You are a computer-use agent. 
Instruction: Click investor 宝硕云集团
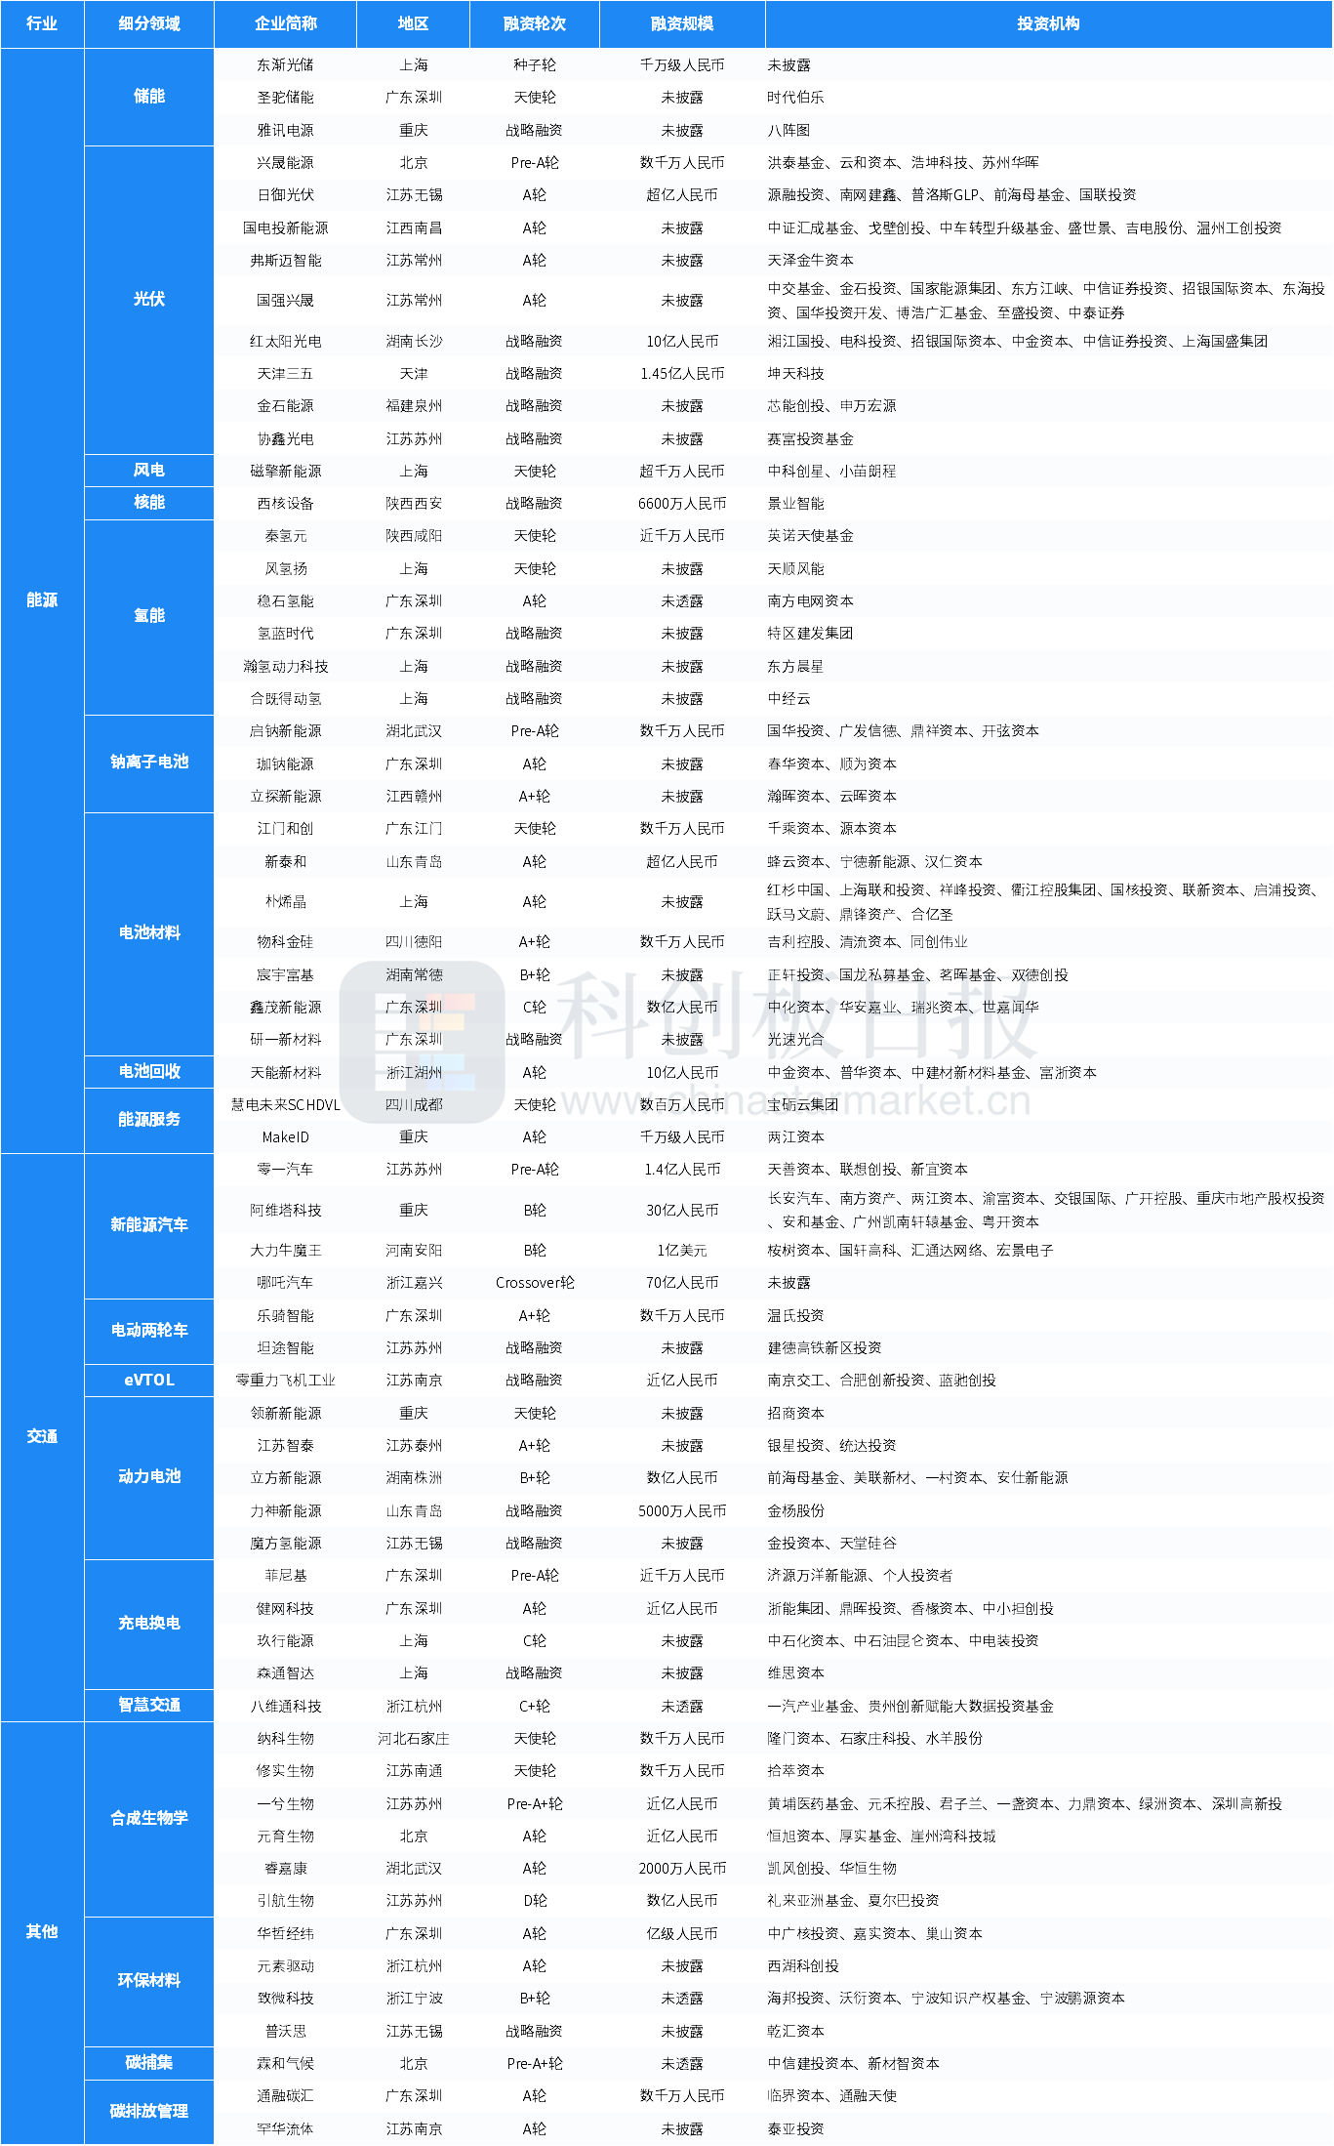(803, 1105)
